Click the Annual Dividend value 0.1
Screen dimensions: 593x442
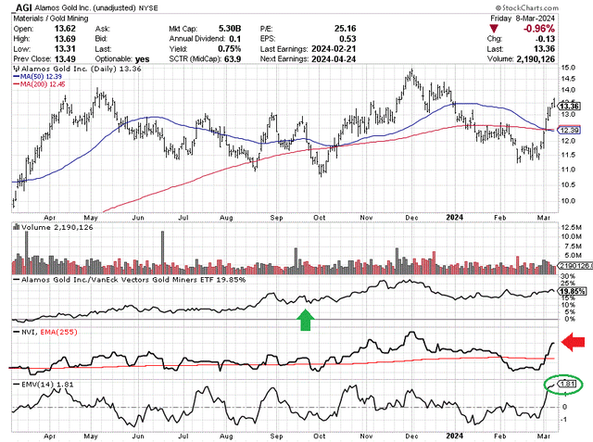(234, 39)
